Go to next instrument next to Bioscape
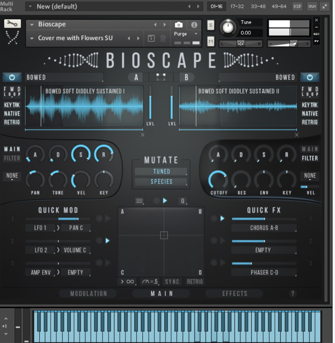The width and height of the screenshot is (335, 343). pyautogui.click(x=165, y=25)
